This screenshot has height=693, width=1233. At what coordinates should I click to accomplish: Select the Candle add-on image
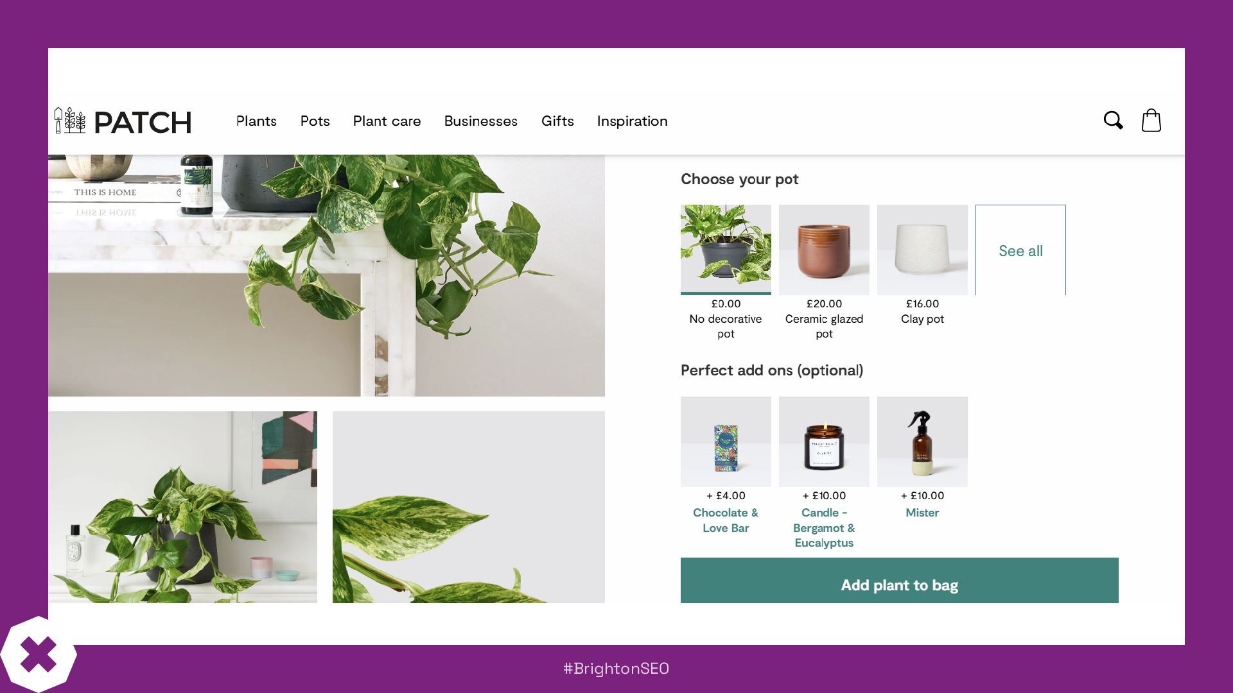coord(824,441)
